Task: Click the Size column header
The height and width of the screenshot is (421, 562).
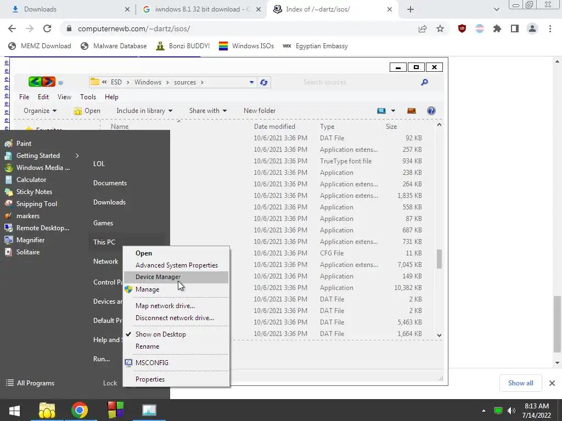Action: coord(391,127)
